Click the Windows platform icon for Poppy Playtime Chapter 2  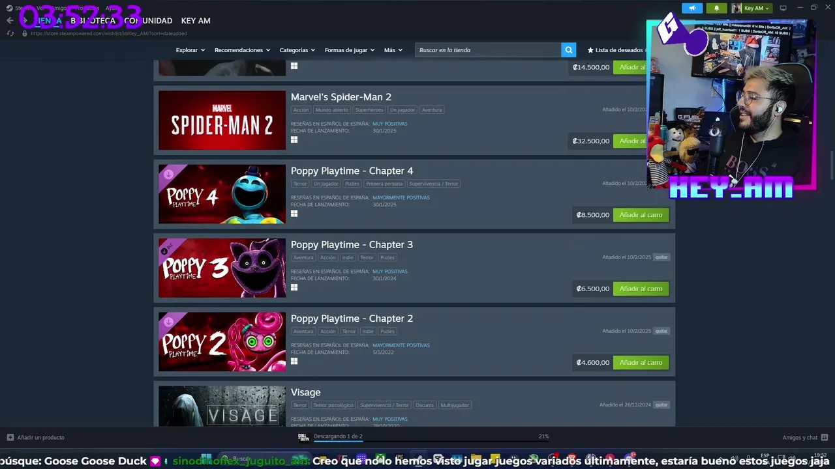294,361
